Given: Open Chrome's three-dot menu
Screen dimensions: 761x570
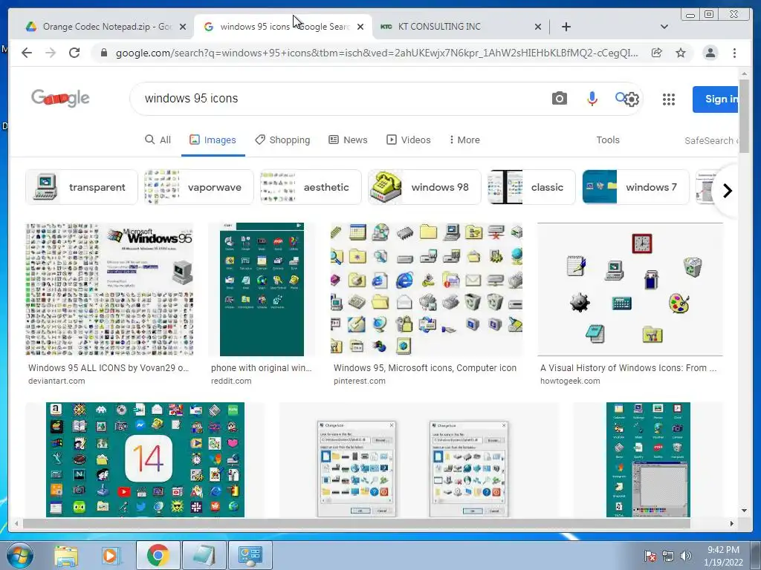Looking at the screenshot, I should [x=734, y=53].
